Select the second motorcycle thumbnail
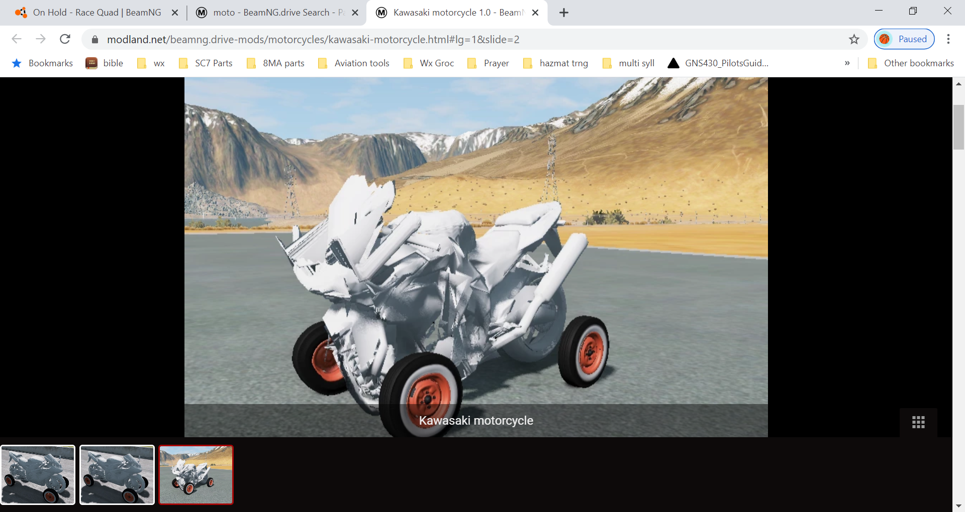The height and width of the screenshot is (512, 965). tap(117, 474)
